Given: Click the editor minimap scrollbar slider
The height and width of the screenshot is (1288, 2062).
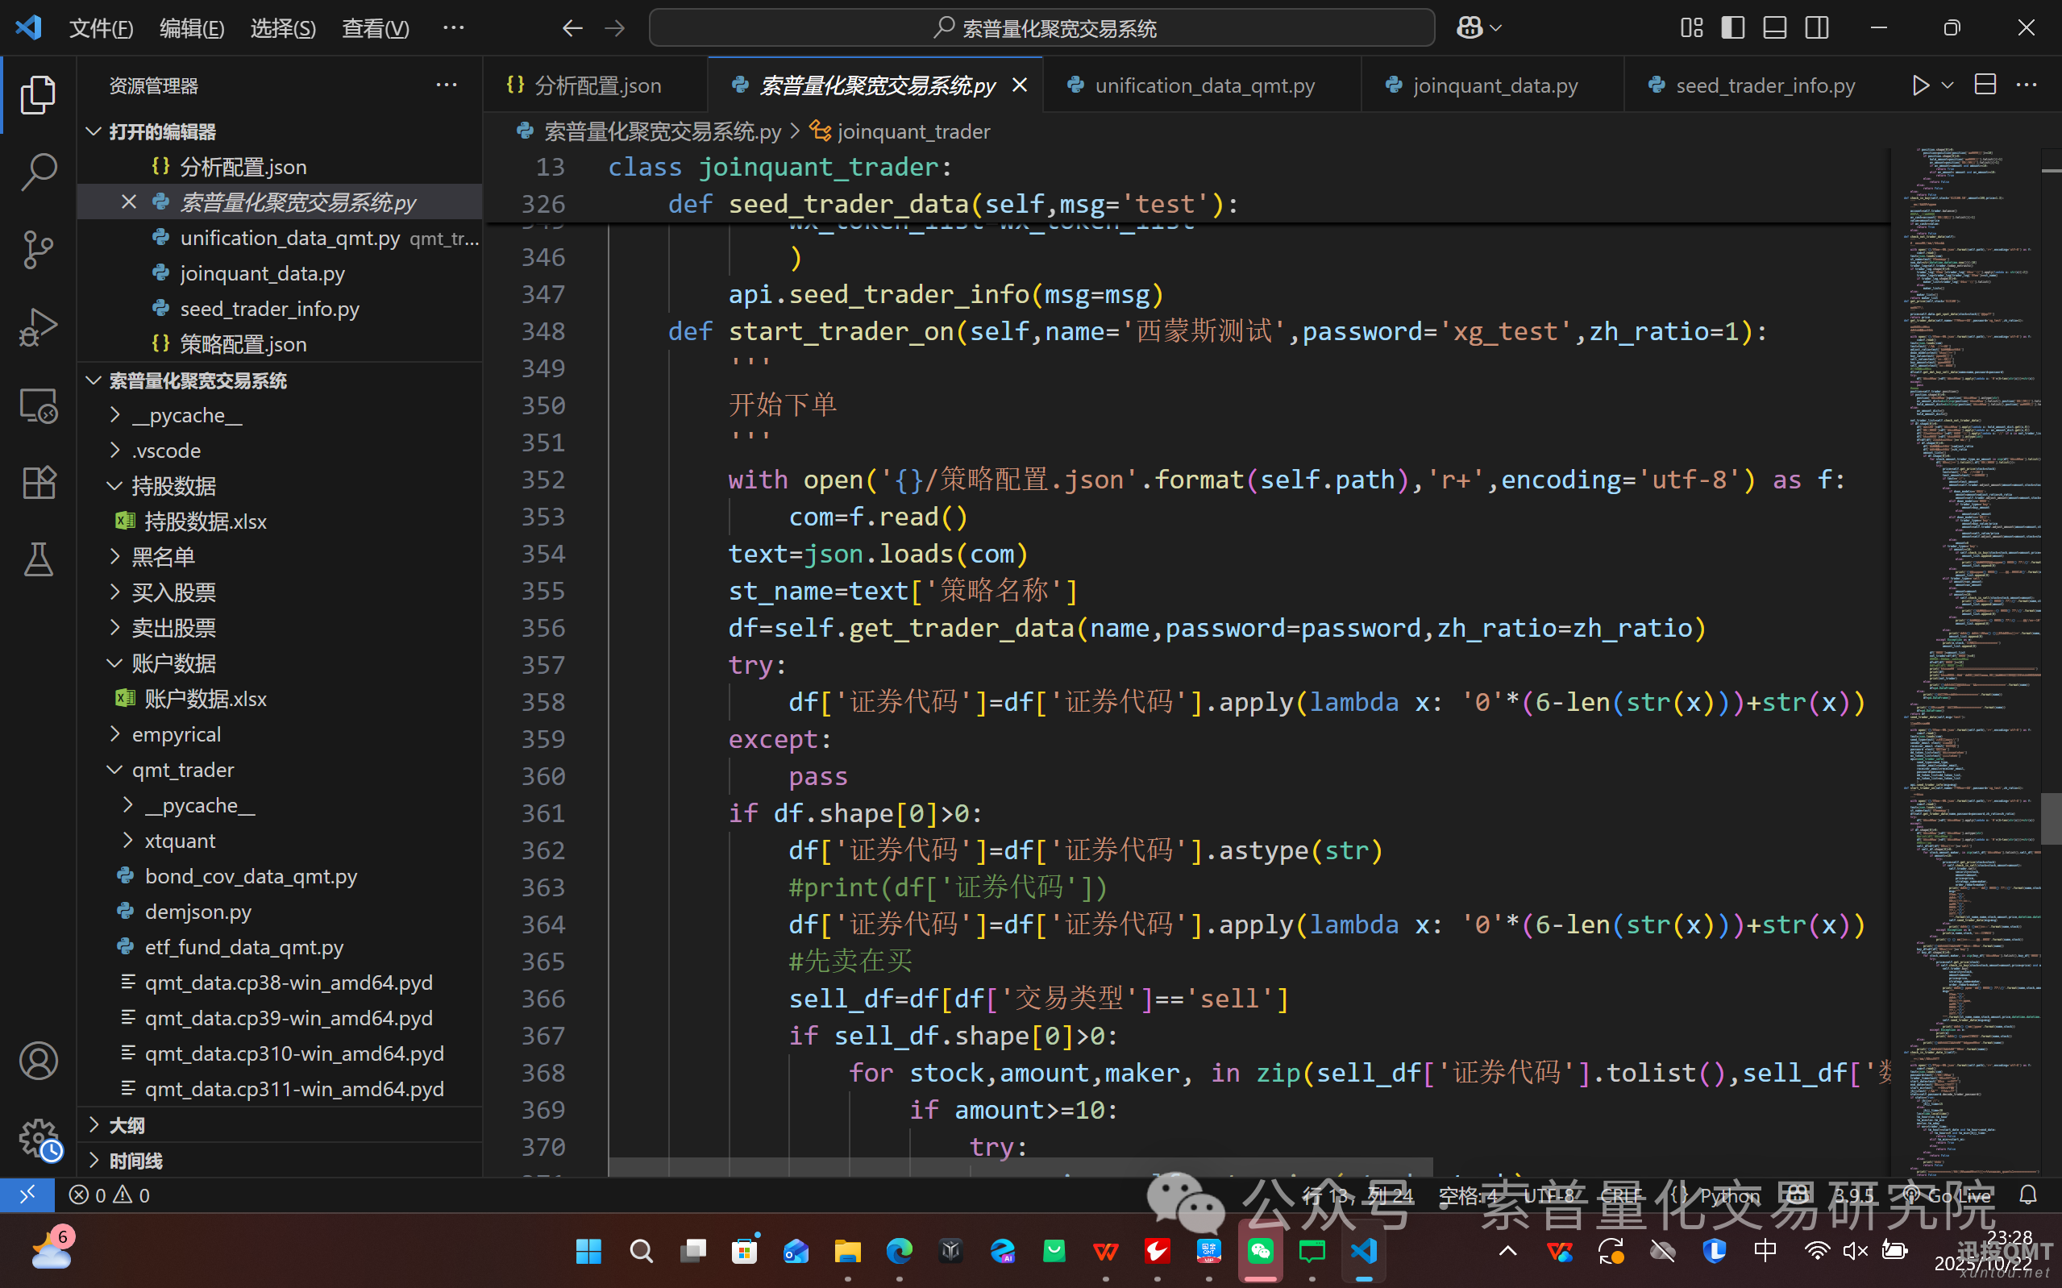Looking at the screenshot, I should tap(2051, 818).
